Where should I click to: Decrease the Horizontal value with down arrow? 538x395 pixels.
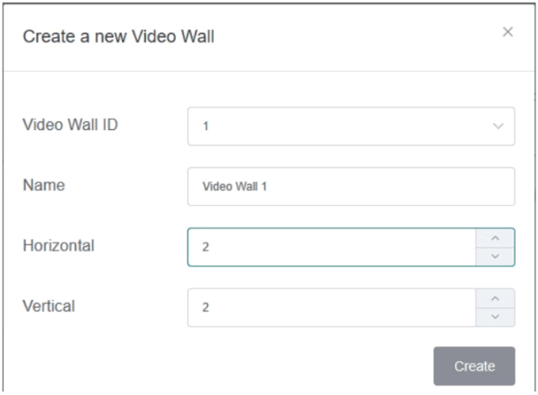(495, 256)
